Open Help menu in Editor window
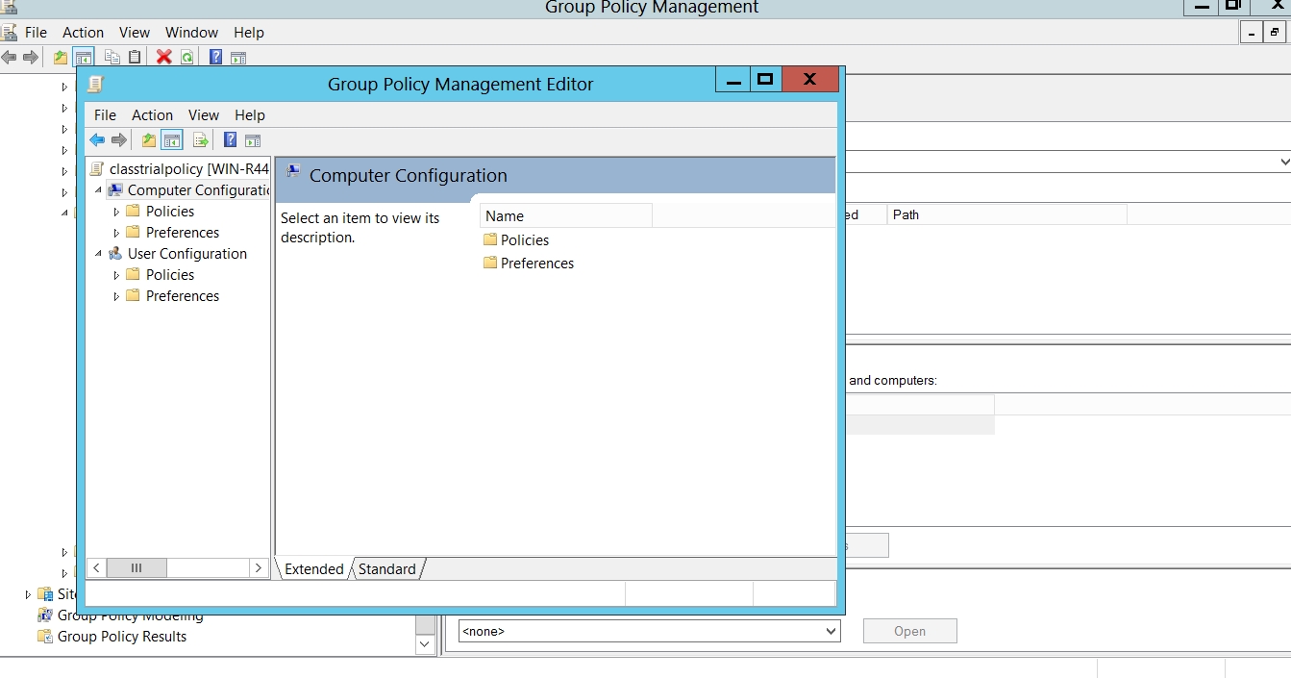The image size is (1291, 678). 250,115
